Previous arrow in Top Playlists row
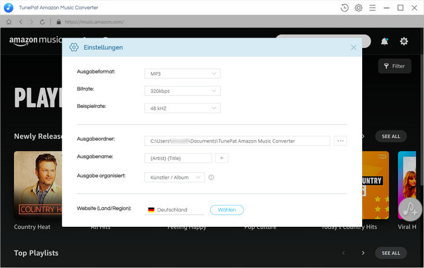The image size is (424, 268). 343,253
